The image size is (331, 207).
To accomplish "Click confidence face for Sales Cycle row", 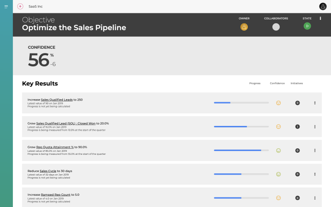I will click(x=278, y=174).
